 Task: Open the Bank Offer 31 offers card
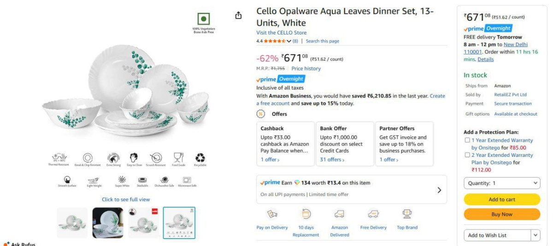pyautogui.click(x=345, y=144)
